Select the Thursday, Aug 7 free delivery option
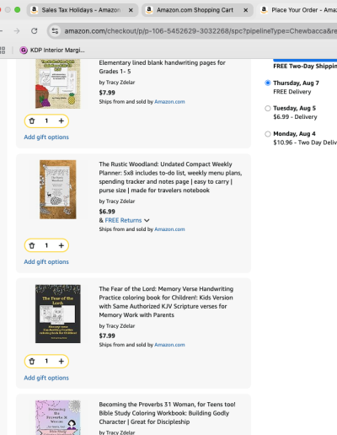The height and width of the screenshot is (435, 337). (x=268, y=83)
